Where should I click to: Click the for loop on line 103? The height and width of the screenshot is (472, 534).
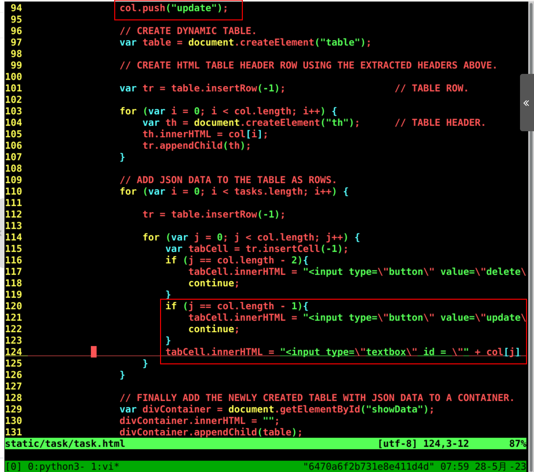[228, 111]
